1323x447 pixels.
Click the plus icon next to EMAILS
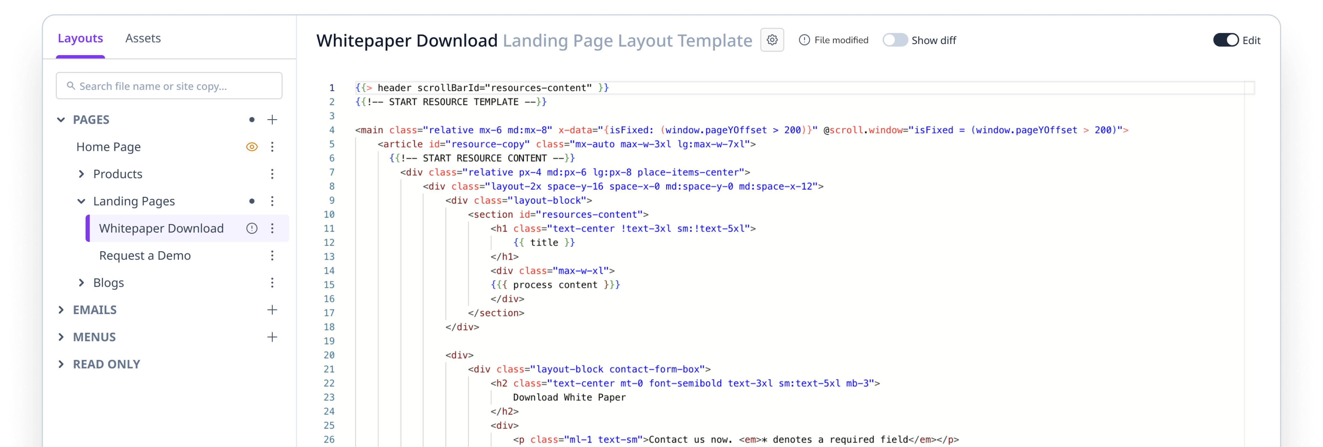(272, 309)
